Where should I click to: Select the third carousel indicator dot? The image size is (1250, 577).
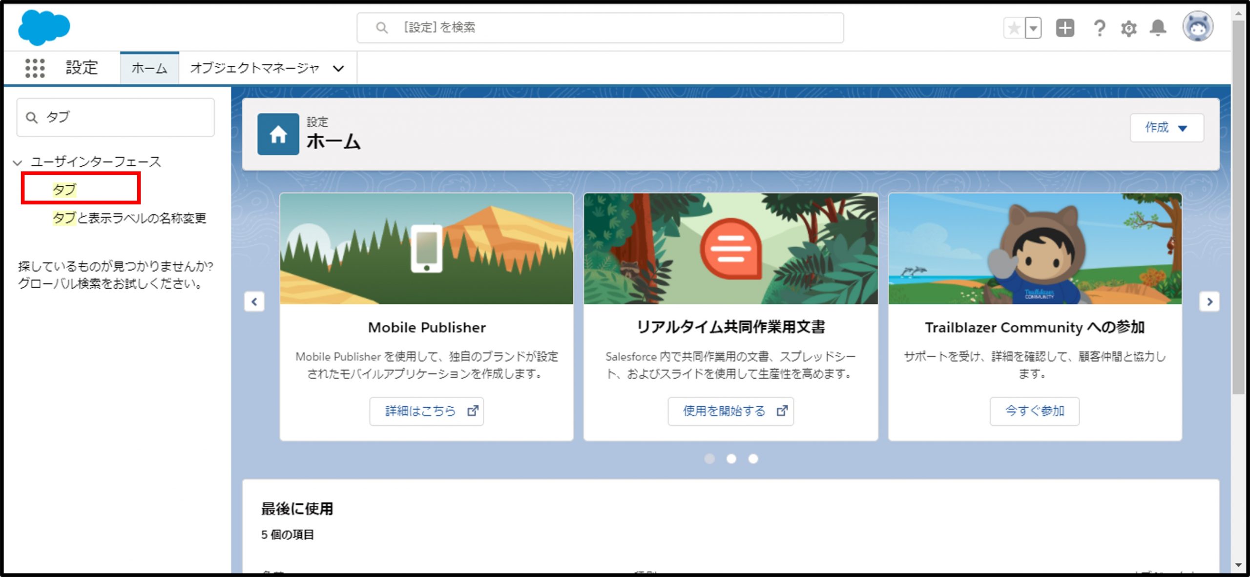click(x=753, y=458)
